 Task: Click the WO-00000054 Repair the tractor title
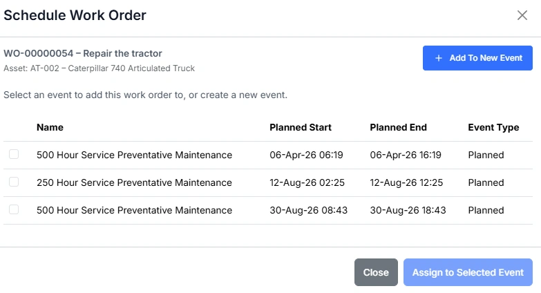click(83, 53)
